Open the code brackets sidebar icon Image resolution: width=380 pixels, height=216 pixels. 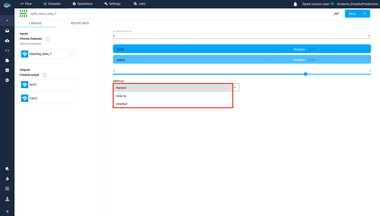7,51
